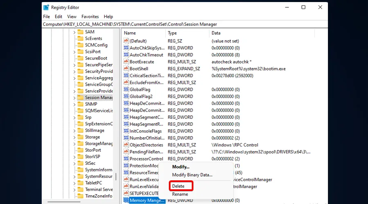Click the ProtectionMod DWORD icon
The height and width of the screenshot is (204, 368).
[x=126, y=166]
